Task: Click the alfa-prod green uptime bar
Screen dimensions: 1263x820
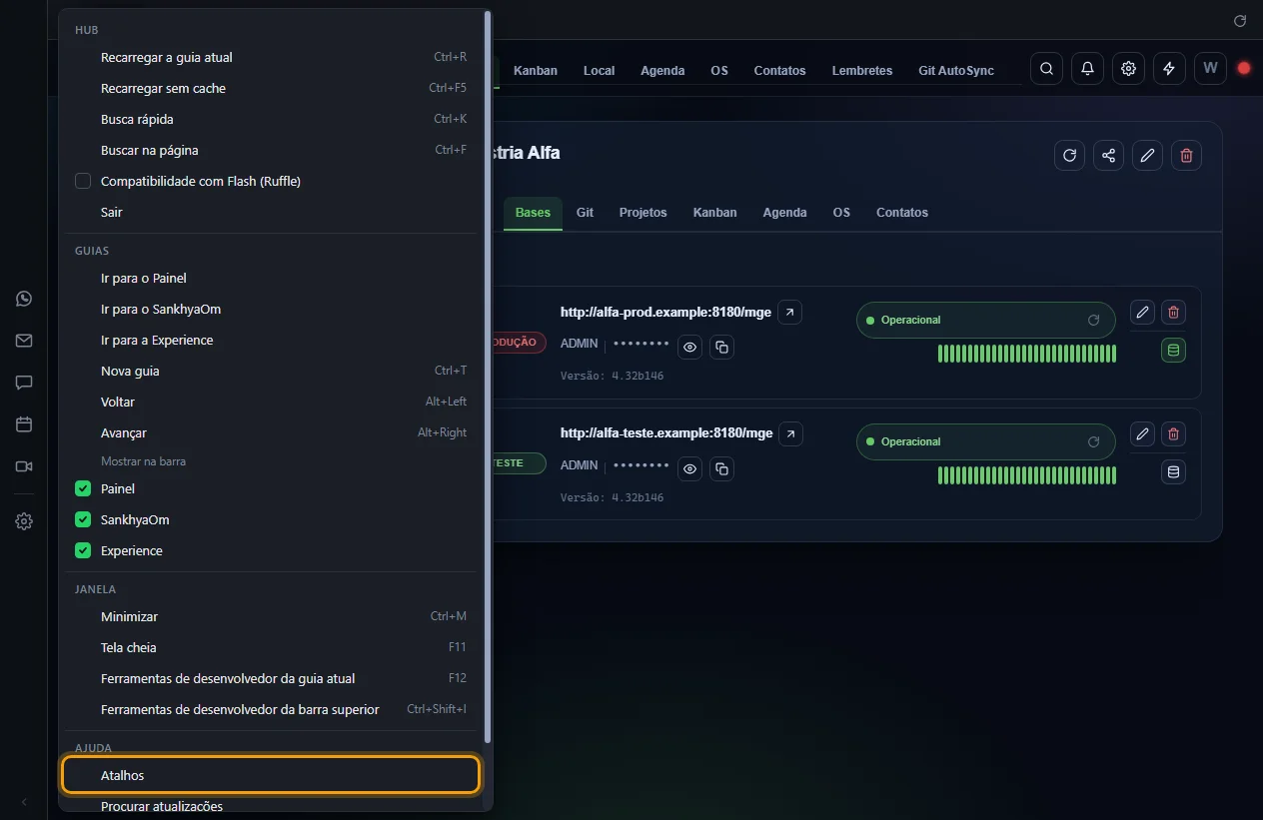Action: point(1027,354)
